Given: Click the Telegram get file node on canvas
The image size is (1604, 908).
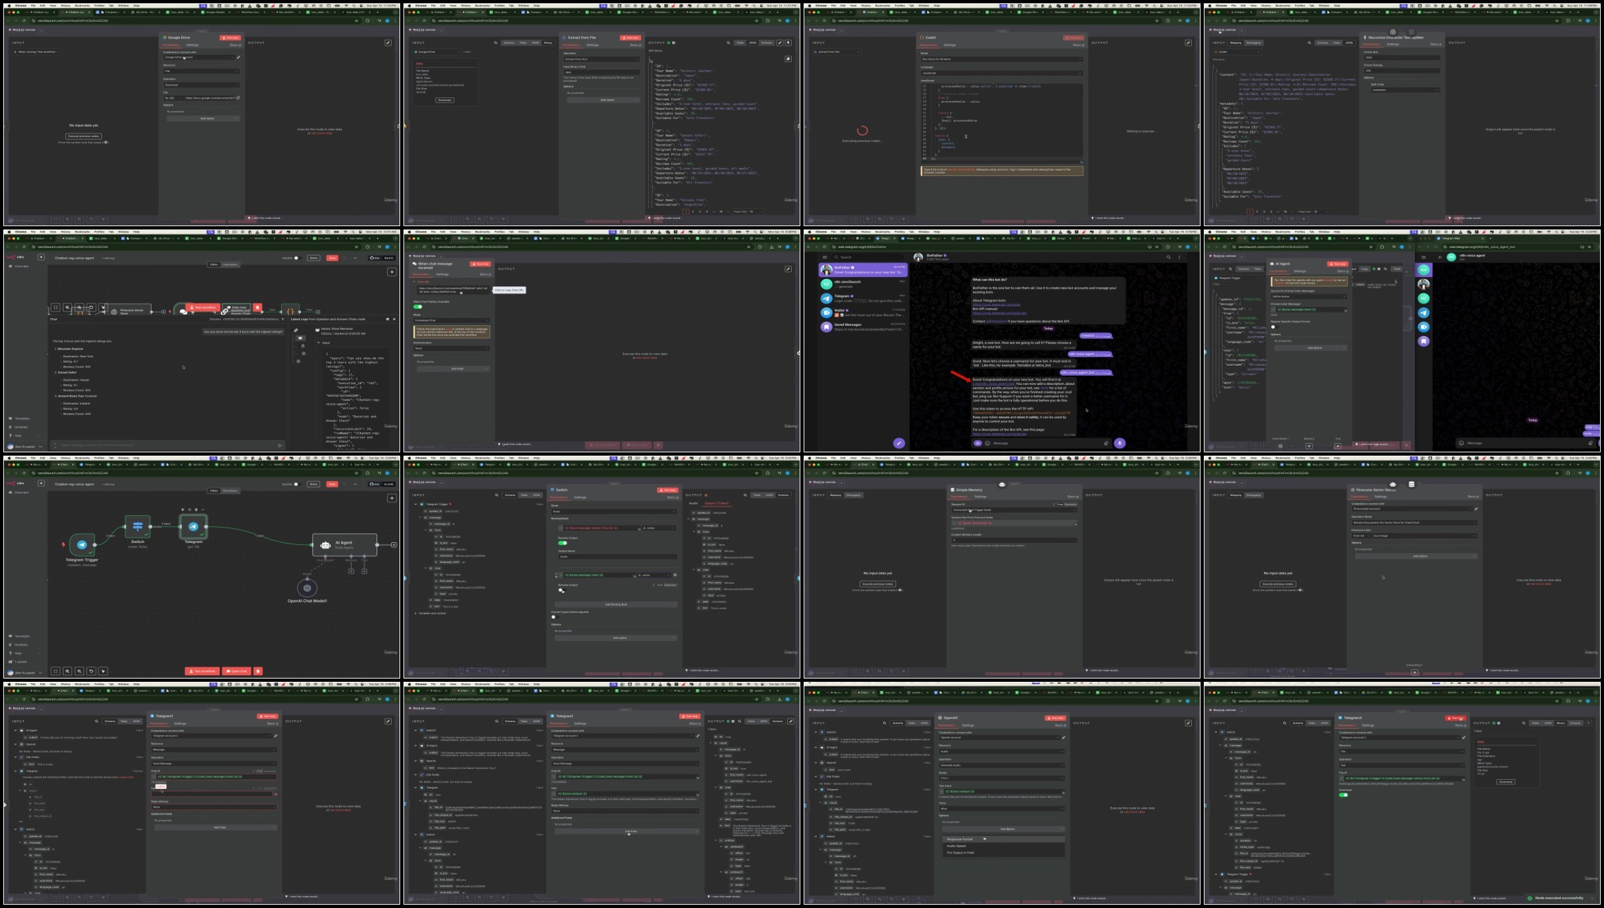Looking at the screenshot, I should 193,526.
